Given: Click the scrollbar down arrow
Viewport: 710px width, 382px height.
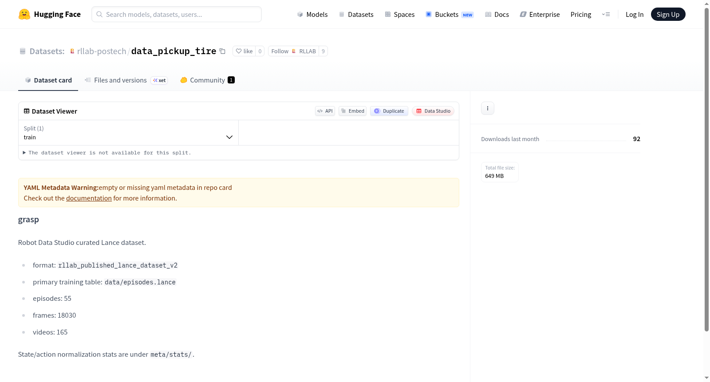Looking at the screenshot, I should (706, 378).
